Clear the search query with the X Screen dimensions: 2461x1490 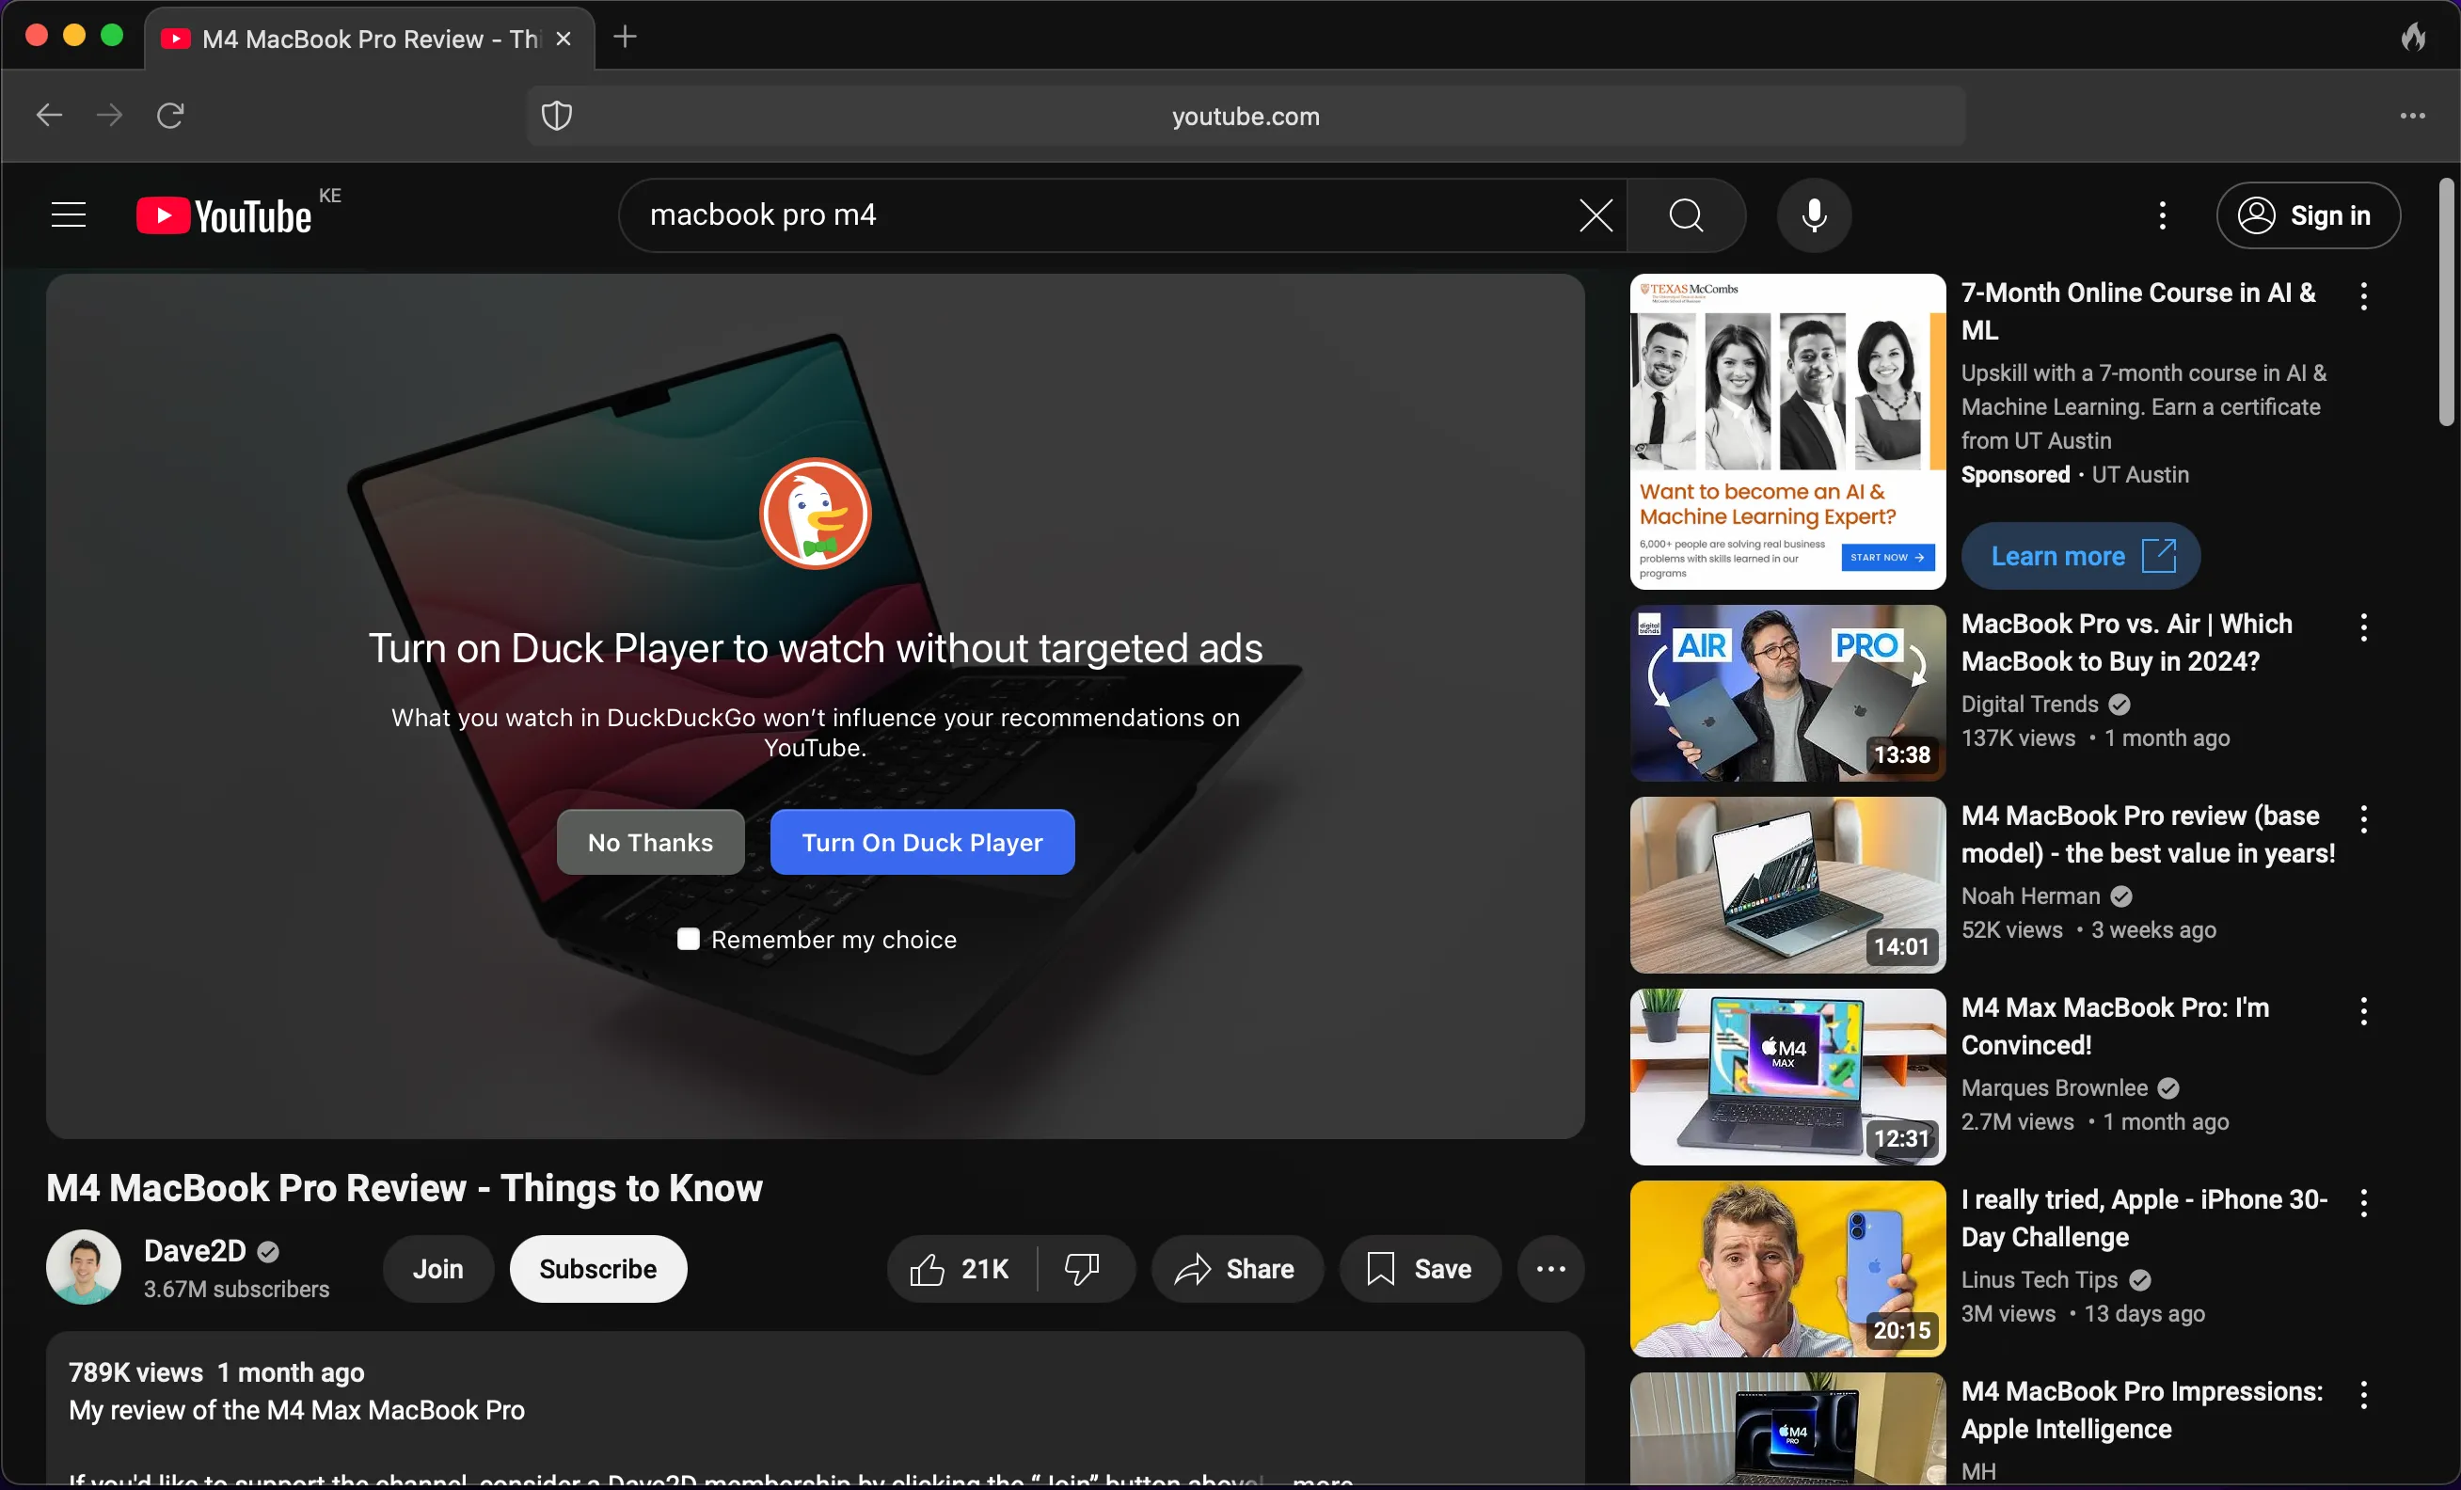tap(1596, 214)
